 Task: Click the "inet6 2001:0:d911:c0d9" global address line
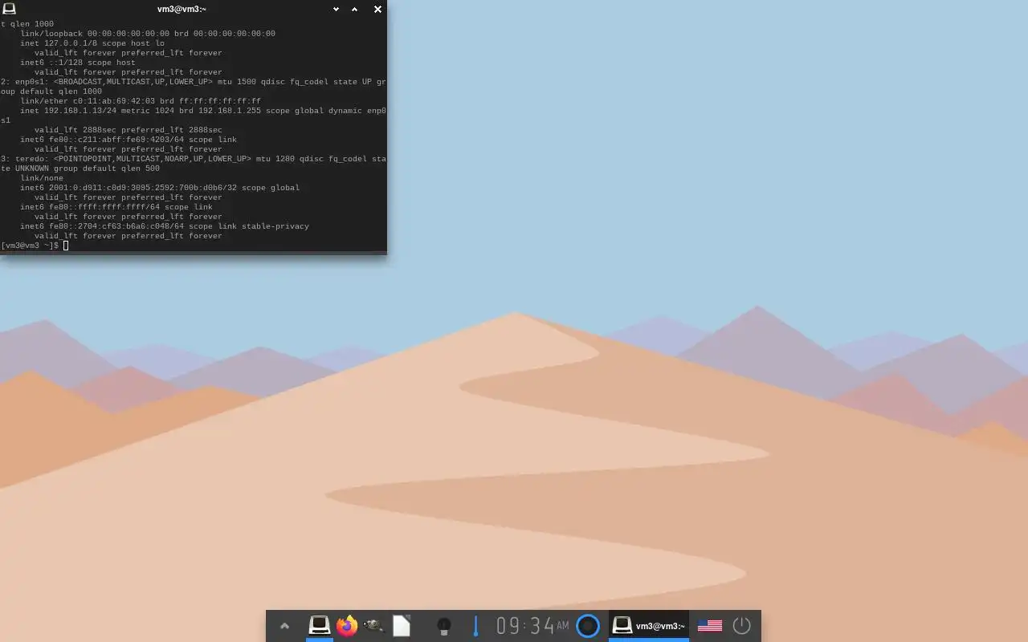[160, 188]
